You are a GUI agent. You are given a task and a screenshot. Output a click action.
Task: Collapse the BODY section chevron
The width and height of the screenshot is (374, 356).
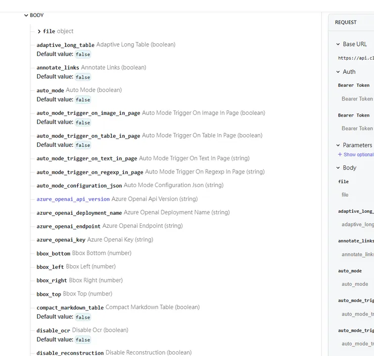tap(26, 16)
